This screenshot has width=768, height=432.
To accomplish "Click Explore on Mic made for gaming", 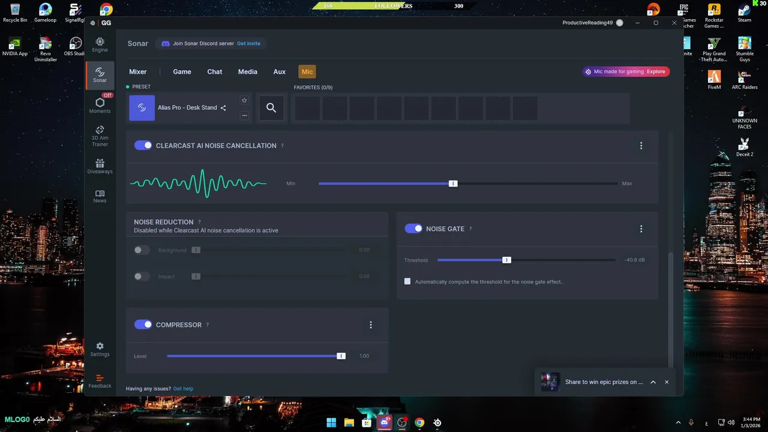I will (x=656, y=71).
